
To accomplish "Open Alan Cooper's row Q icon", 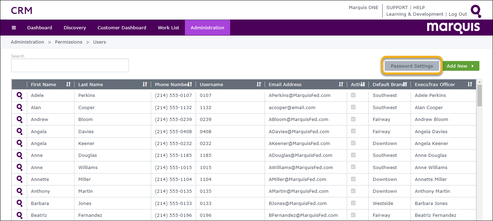I will [19, 107].
